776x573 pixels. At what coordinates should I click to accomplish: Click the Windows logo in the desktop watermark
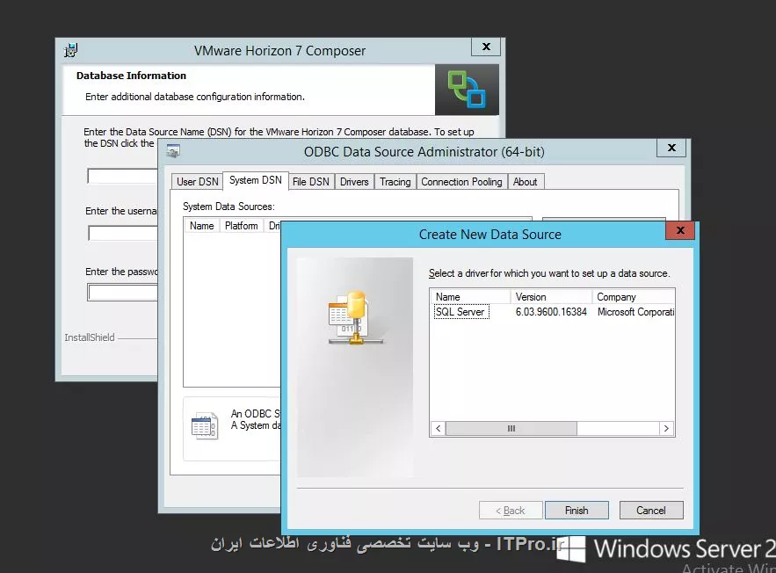tap(570, 548)
